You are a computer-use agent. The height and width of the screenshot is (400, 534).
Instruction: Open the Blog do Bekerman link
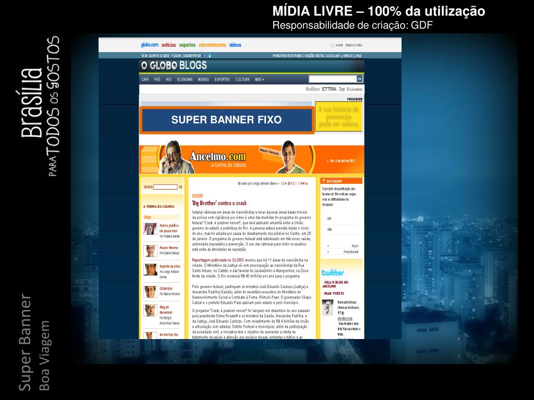[166, 309]
